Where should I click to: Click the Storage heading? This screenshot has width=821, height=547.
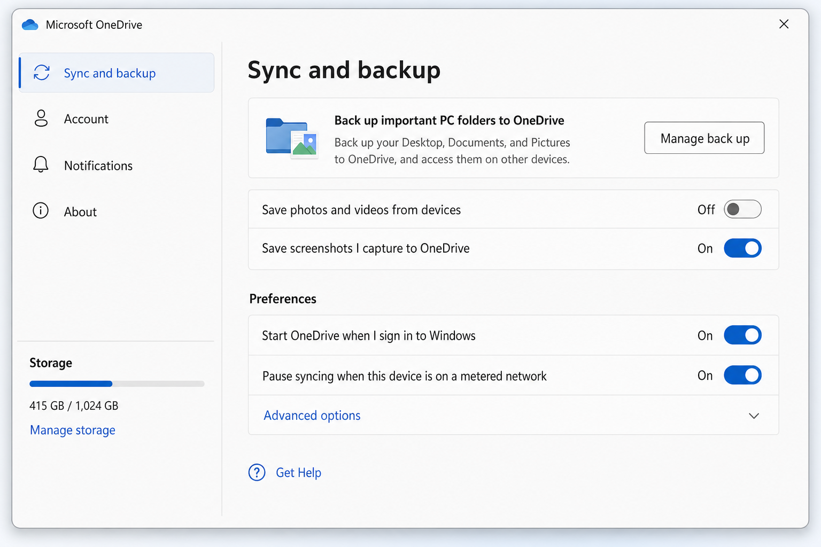coord(51,363)
